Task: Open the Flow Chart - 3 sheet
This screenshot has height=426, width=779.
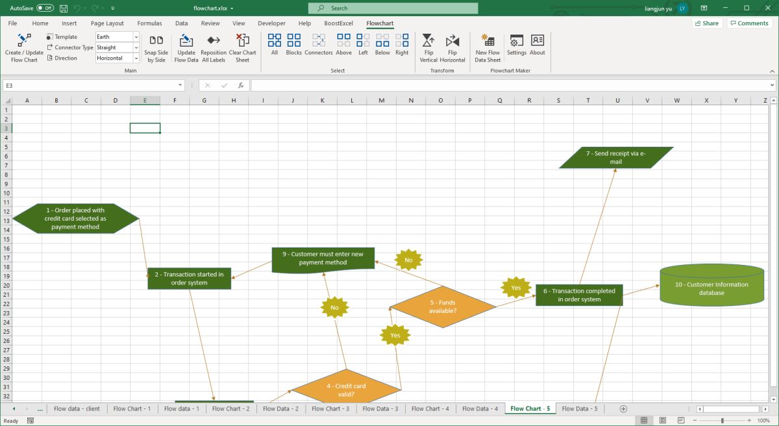Action: [x=330, y=408]
